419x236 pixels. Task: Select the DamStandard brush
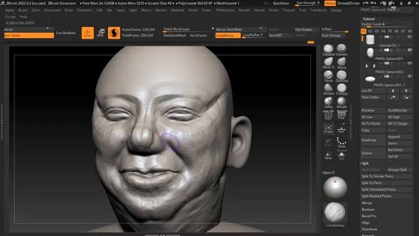click(341, 76)
